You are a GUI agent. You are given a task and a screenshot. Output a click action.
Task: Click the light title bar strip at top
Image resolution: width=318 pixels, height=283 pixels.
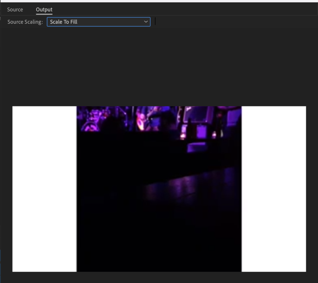159,1
